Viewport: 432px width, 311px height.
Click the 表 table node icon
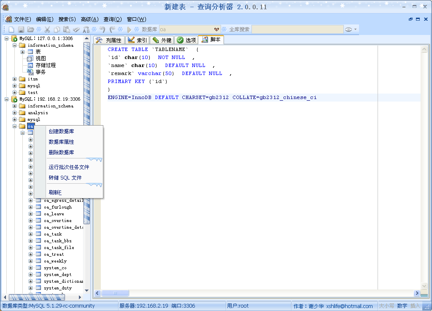[30, 52]
